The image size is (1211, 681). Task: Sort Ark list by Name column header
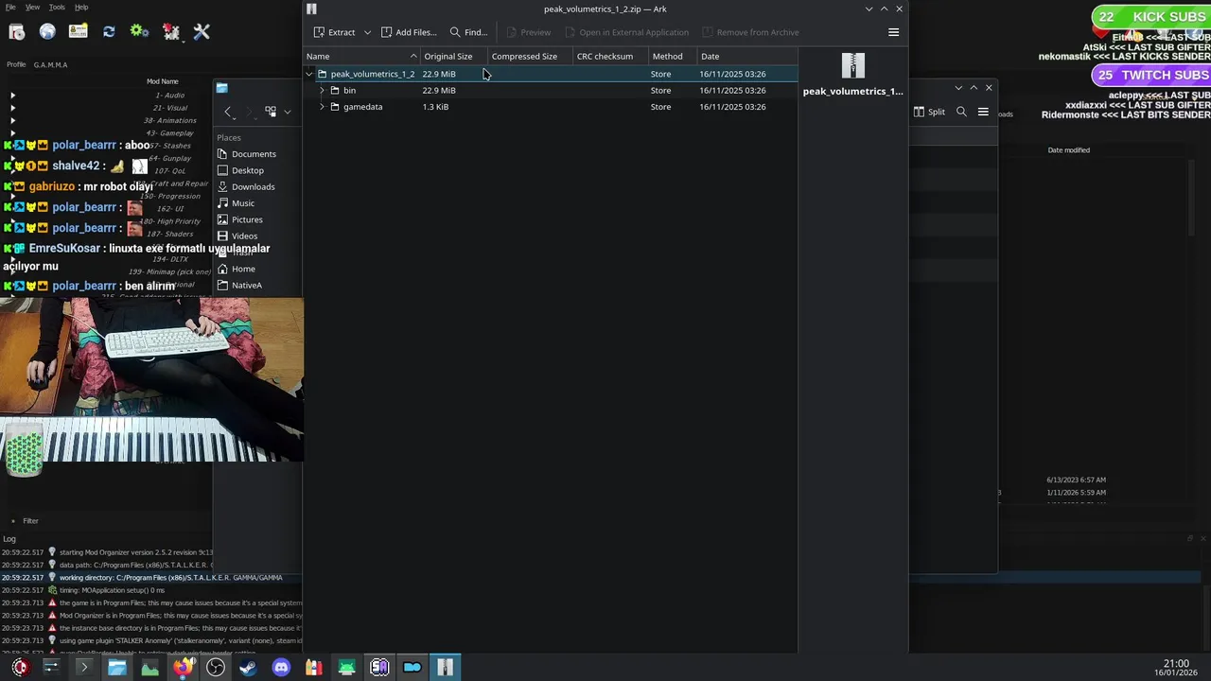pyautogui.click(x=361, y=56)
